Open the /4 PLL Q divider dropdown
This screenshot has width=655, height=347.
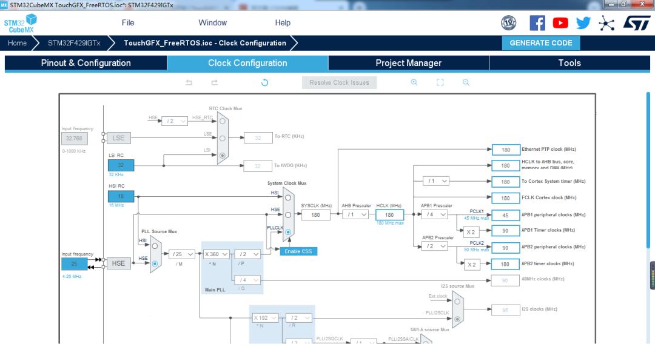point(247,280)
